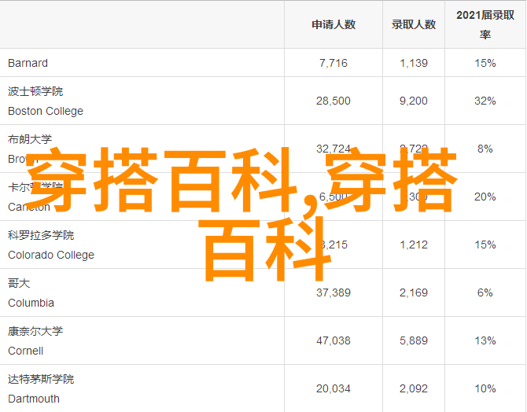Select Columbia's 6% acceptance rate
The image size is (527, 412).
[485, 292]
